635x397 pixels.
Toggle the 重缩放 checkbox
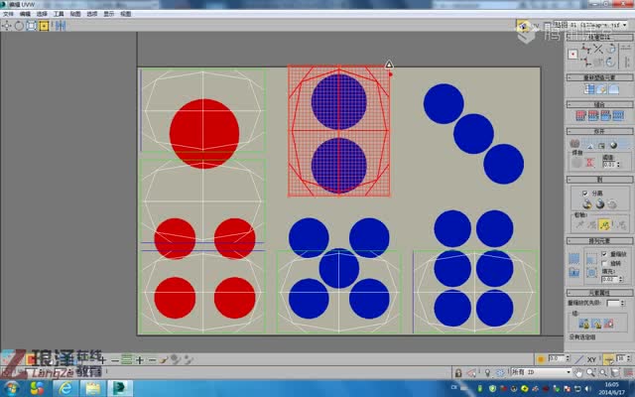604,254
